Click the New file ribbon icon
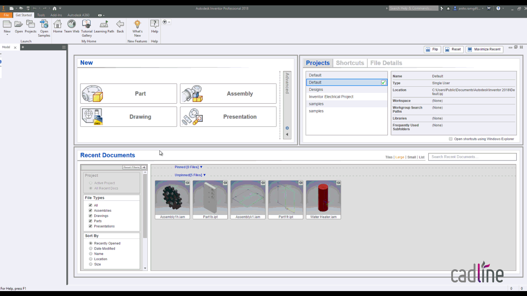This screenshot has width=527, height=296. click(7, 24)
